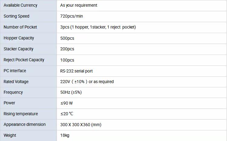This screenshot has height=141, width=227.
Task: Select the "As your requirement" value text
Action: (79, 5)
